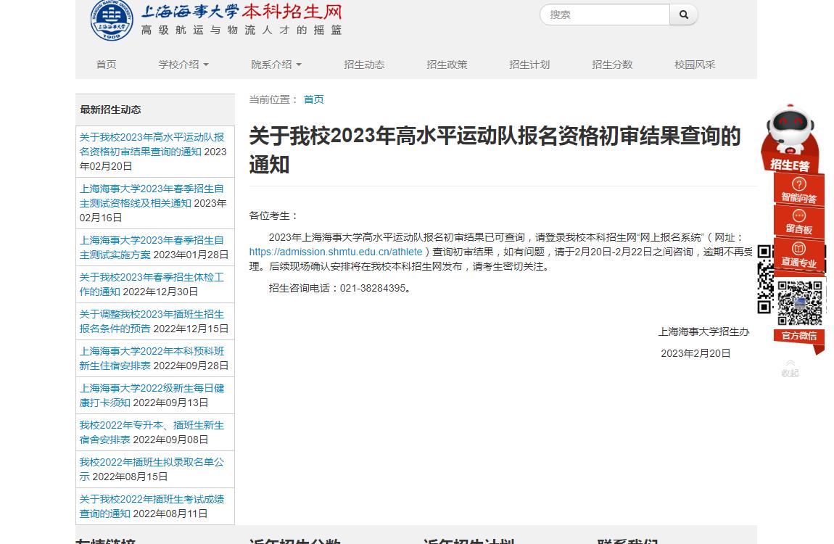Open sidebar notice 关于我校2023年高水平运动队报名资格初审结果查询的通知

[152, 144]
